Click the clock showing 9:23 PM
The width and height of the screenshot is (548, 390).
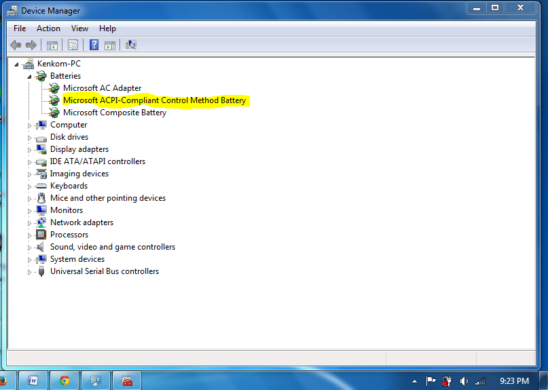(x=513, y=381)
